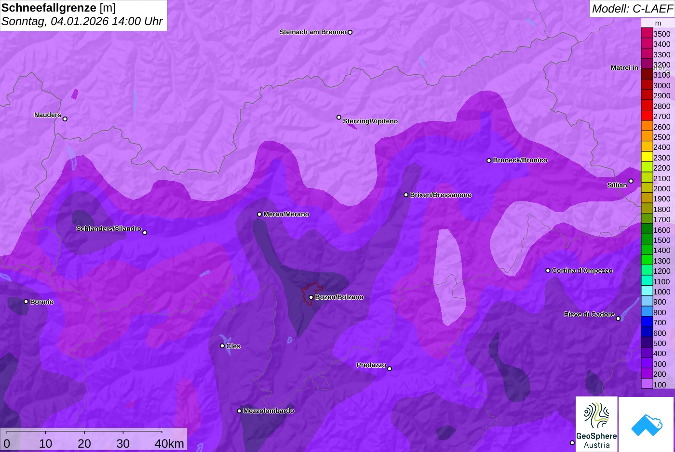Click the 2300 m yellow legend swatch
675x452 pixels.
[x=647, y=157]
